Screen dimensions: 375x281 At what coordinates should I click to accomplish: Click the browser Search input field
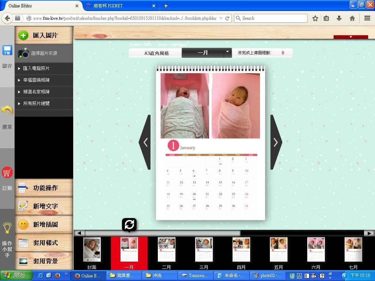point(271,18)
